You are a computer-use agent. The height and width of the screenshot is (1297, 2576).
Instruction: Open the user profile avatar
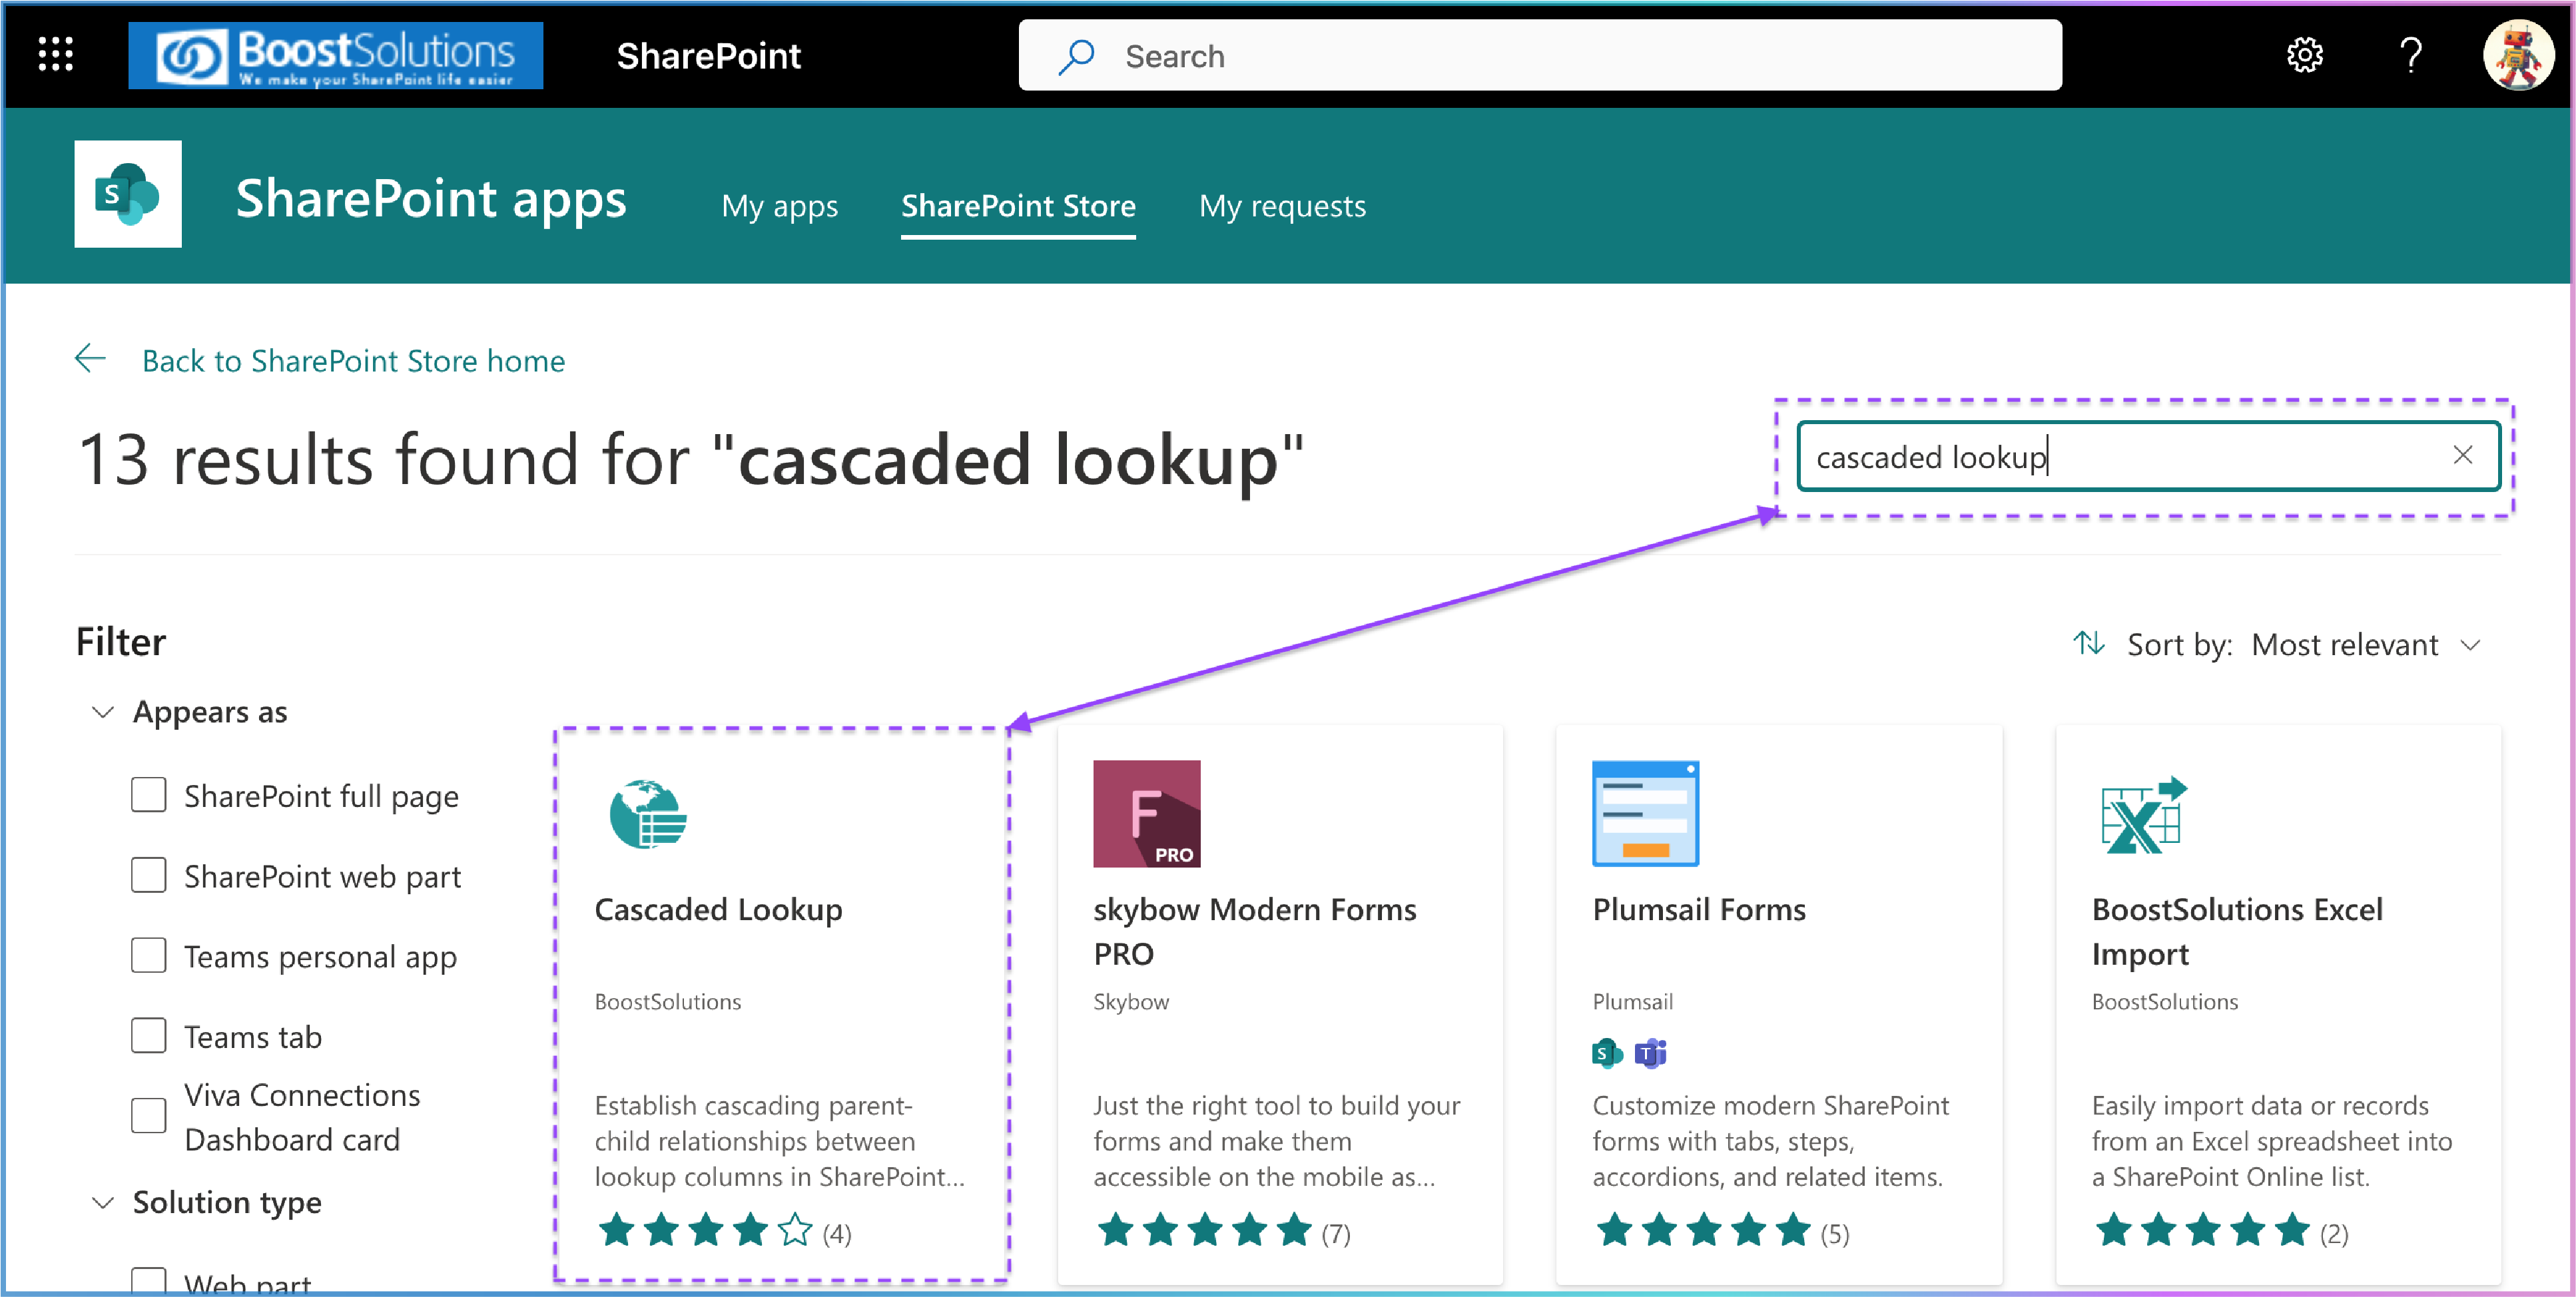2519,56
